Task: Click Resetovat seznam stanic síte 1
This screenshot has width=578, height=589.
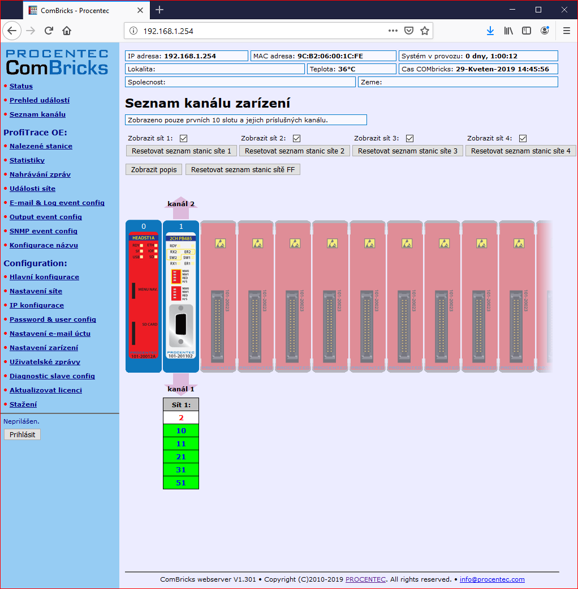Action: pyautogui.click(x=182, y=151)
